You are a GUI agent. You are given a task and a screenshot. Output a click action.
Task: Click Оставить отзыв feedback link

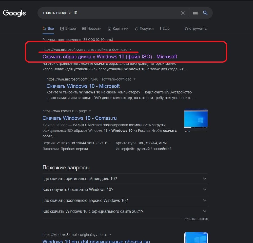pyautogui.click(x=196, y=219)
